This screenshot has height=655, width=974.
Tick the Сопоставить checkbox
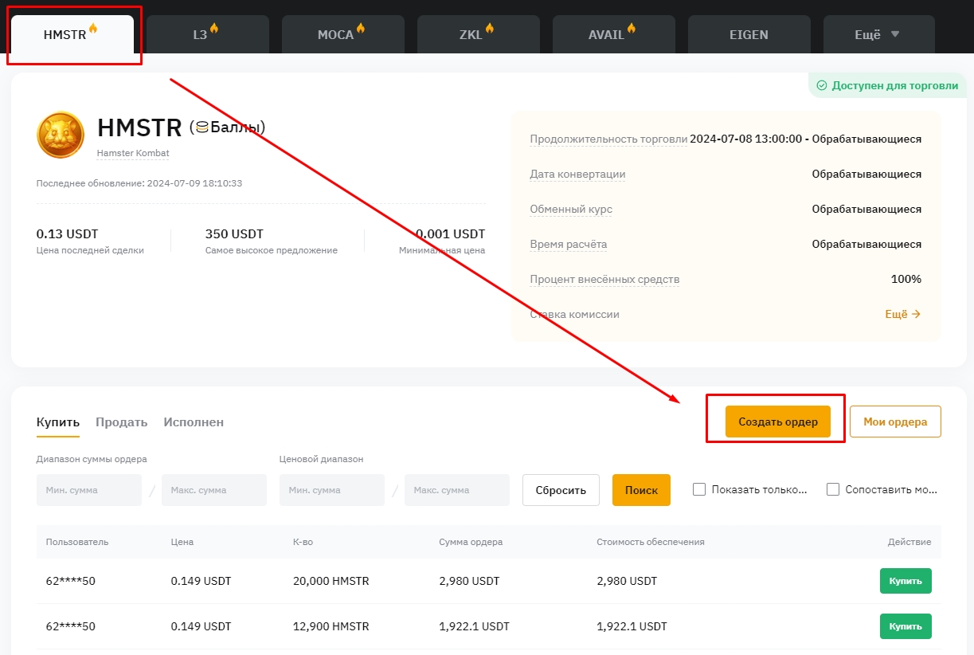tap(833, 490)
